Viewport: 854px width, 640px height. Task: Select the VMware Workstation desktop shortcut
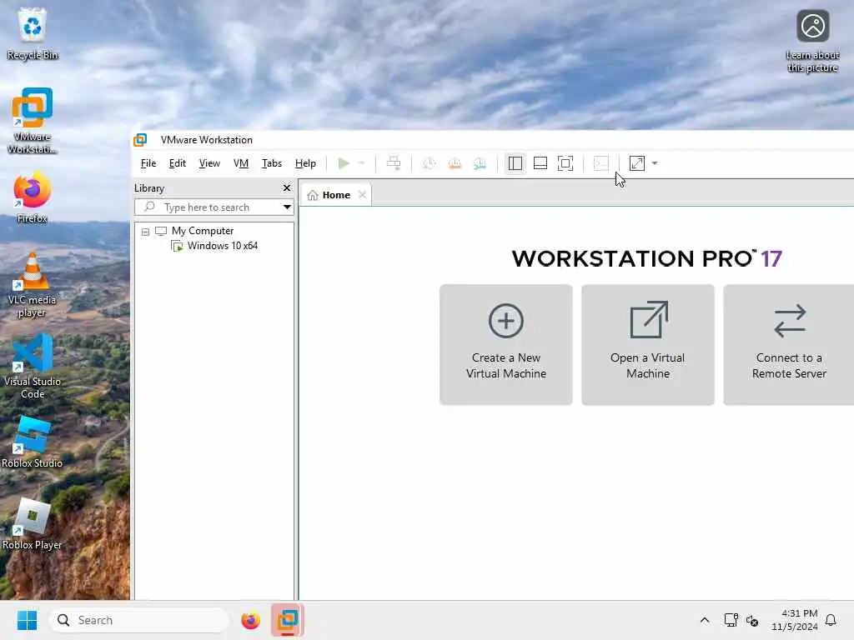[33, 121]
